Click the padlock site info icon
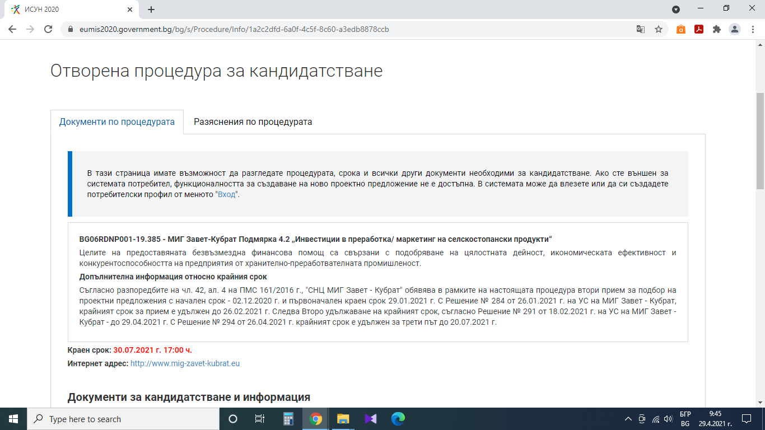This screenshot has width=765, height=430. click(71, 29)
